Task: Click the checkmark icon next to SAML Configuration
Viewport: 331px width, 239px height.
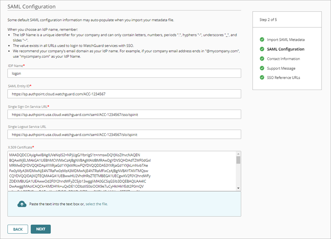Action: (262, 49)
